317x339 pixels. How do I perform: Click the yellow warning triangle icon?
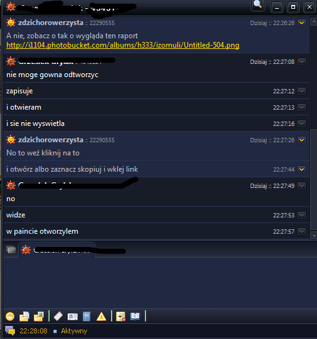click(101, 316)
